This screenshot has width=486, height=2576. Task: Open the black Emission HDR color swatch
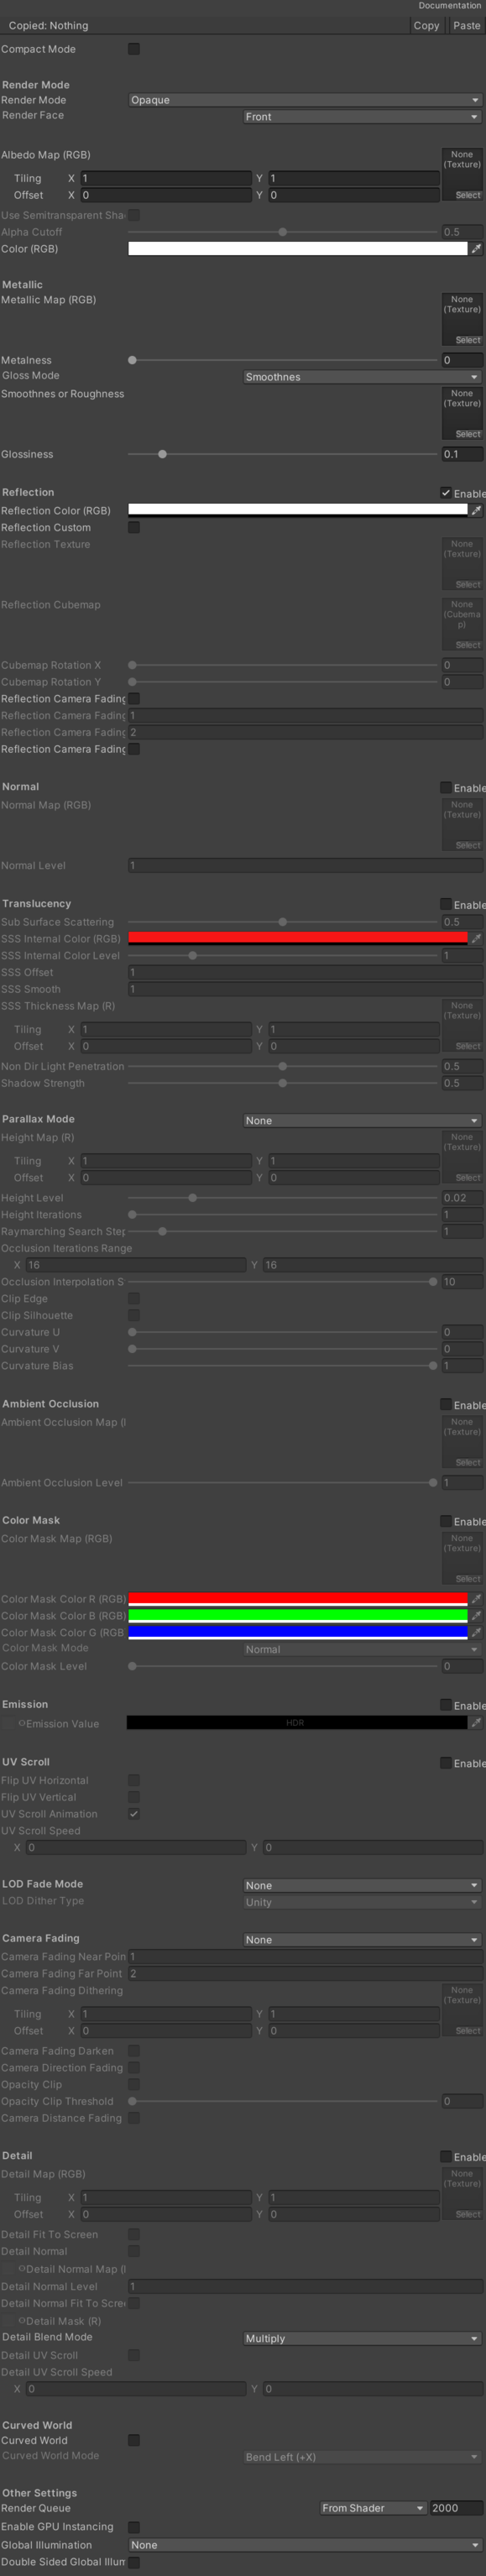coord(297,1723)
